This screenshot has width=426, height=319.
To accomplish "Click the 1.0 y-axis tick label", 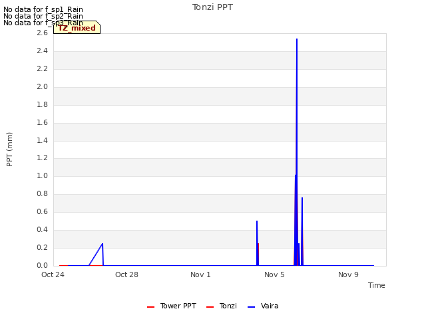I will coord(42,175).
